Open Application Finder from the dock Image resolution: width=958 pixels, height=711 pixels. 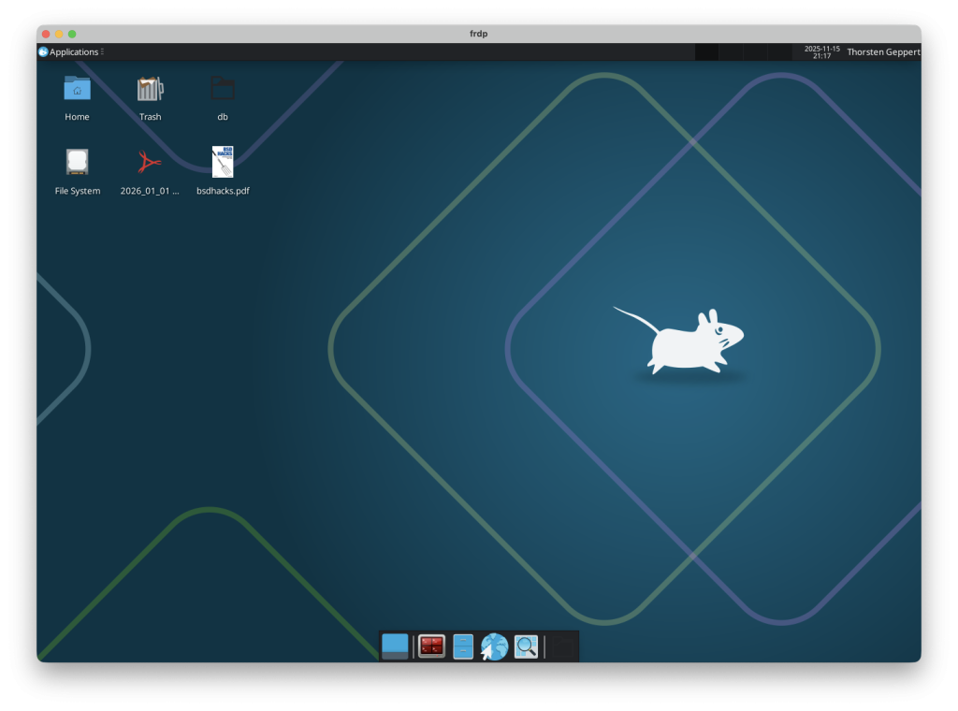[x=525, y=646]
